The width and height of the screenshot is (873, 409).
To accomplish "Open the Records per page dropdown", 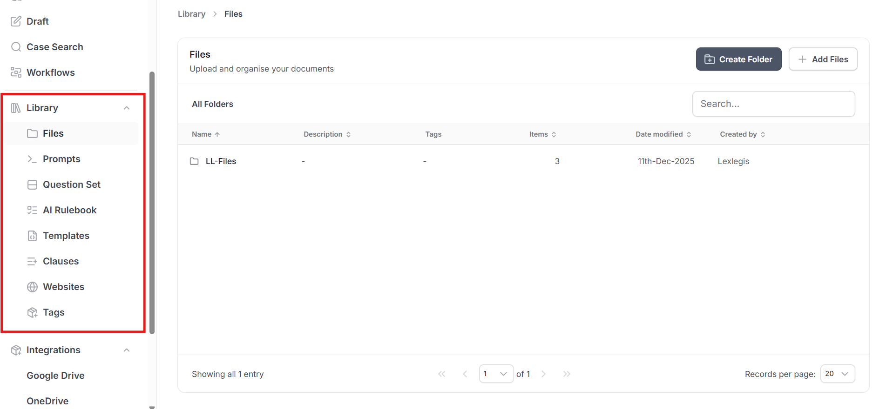I will click(837, 374).
